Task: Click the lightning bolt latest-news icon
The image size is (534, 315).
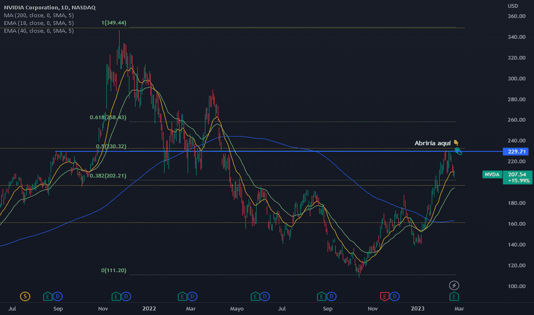Action: (454, 285)
